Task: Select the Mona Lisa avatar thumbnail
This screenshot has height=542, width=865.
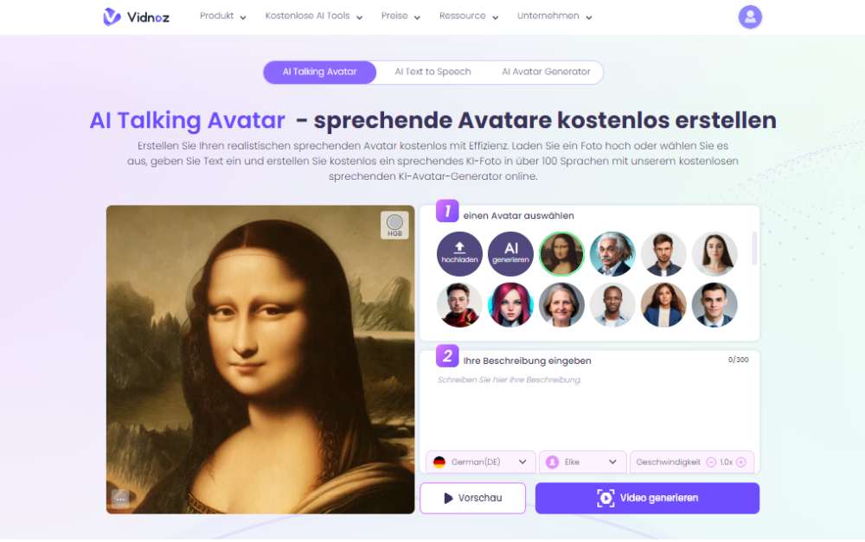Action: coord(561,253)
